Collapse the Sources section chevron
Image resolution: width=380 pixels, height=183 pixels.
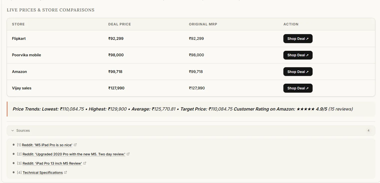coord(12,130)
